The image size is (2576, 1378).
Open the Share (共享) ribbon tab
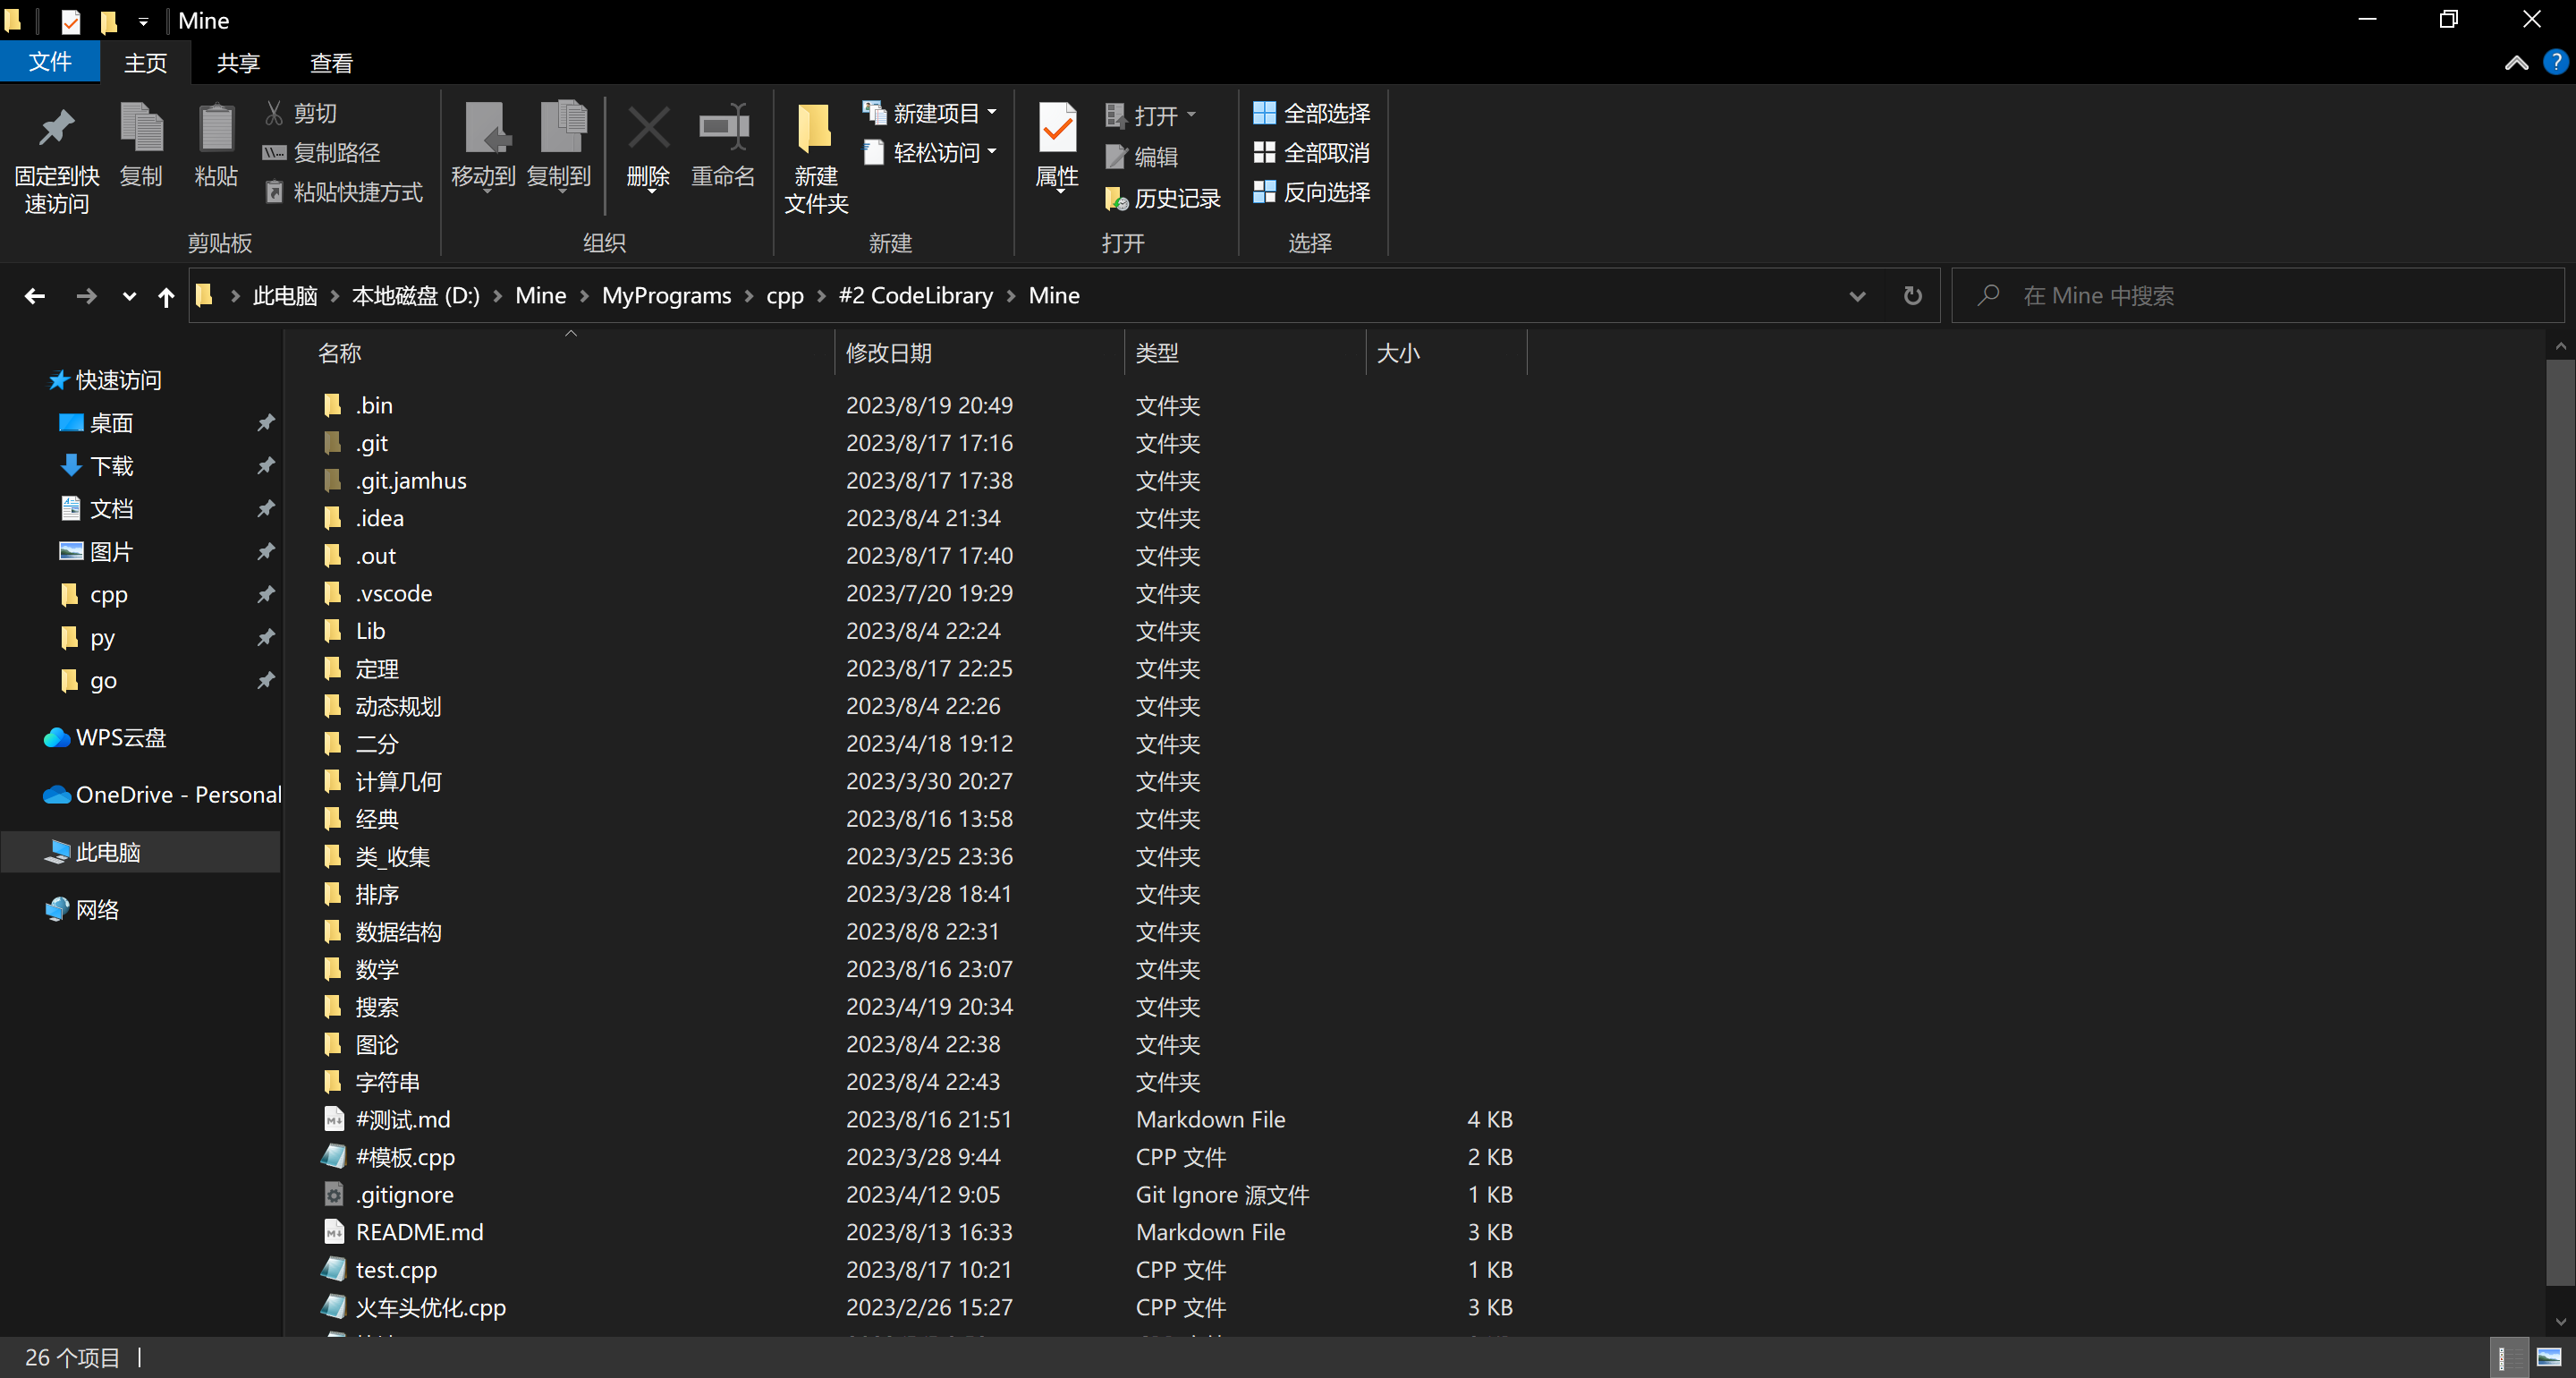pos(238,63)
